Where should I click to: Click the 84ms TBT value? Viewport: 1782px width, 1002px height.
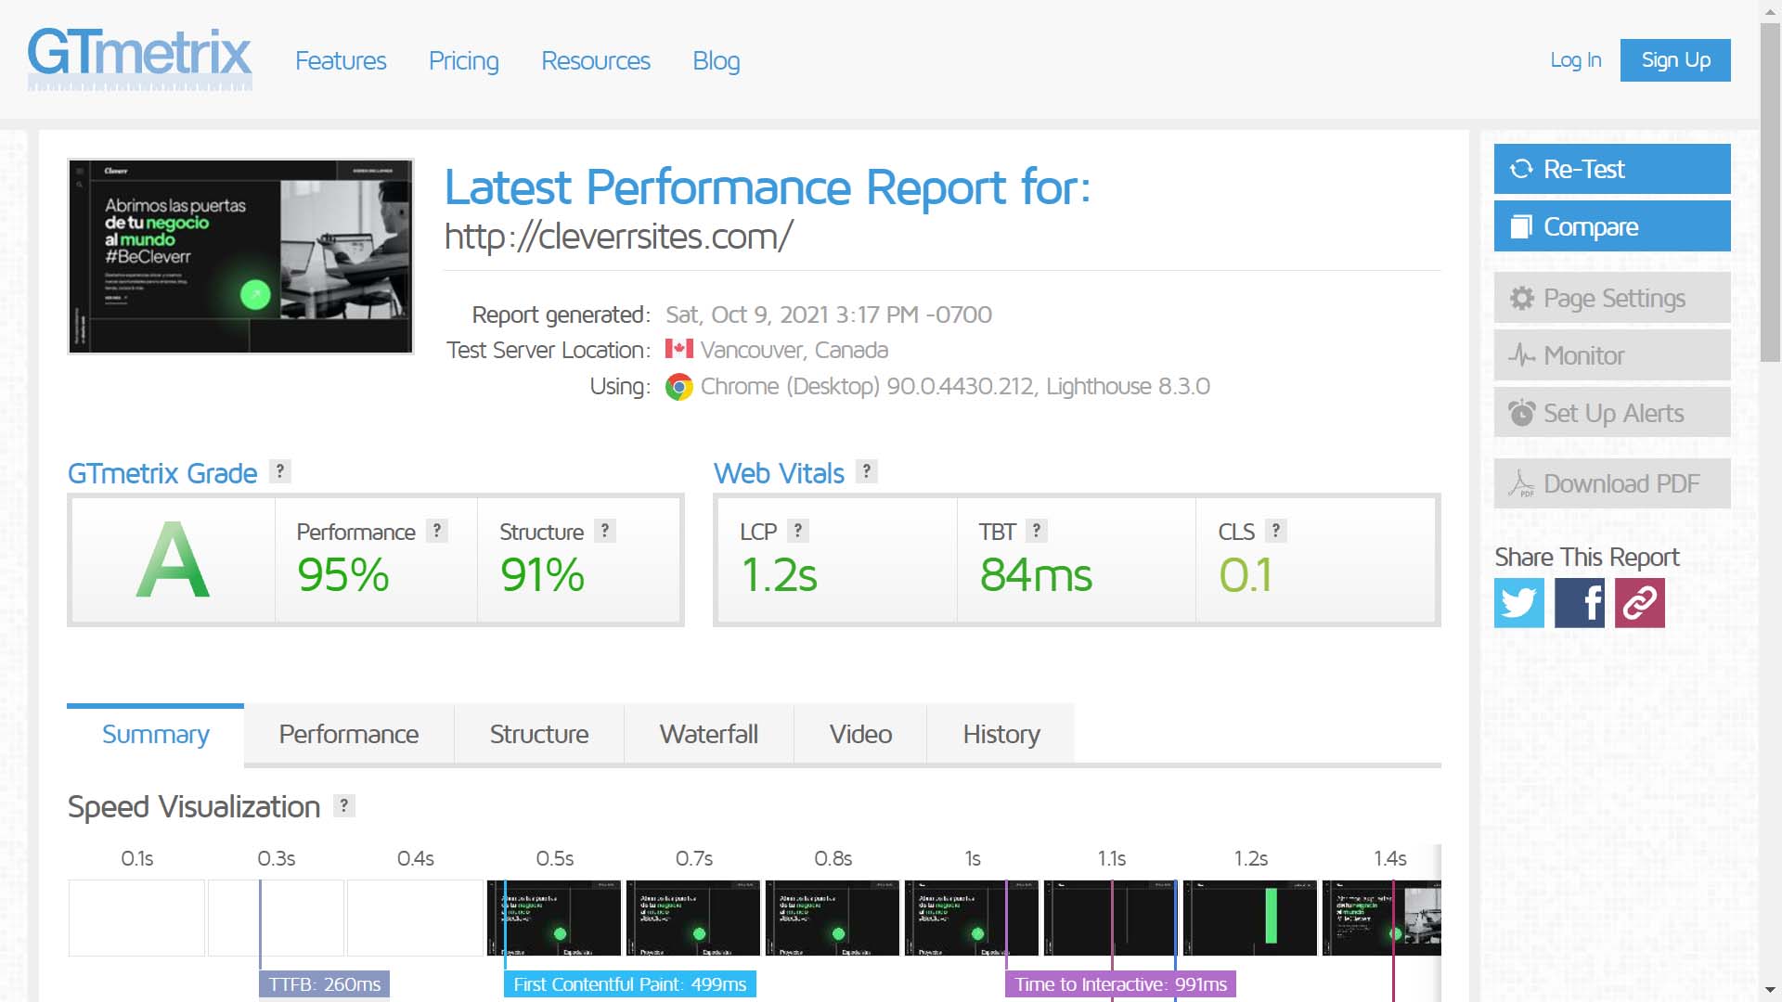click(x=1036, y=574)
